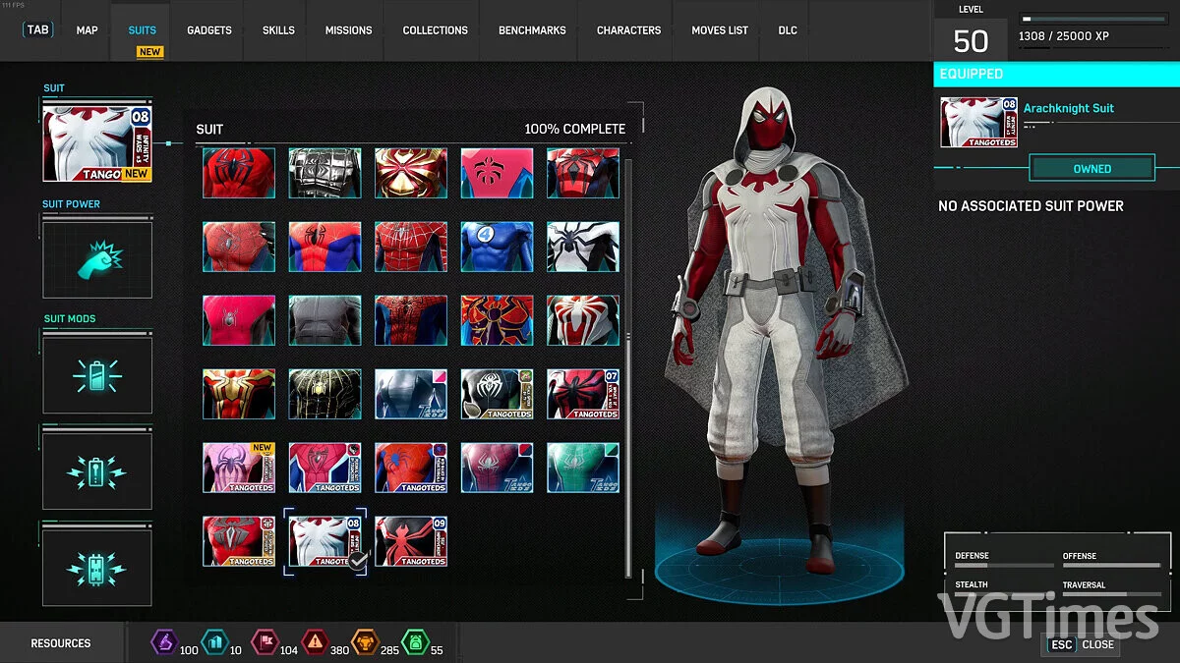Click the orange challenge token showing 285

(365, 643)
